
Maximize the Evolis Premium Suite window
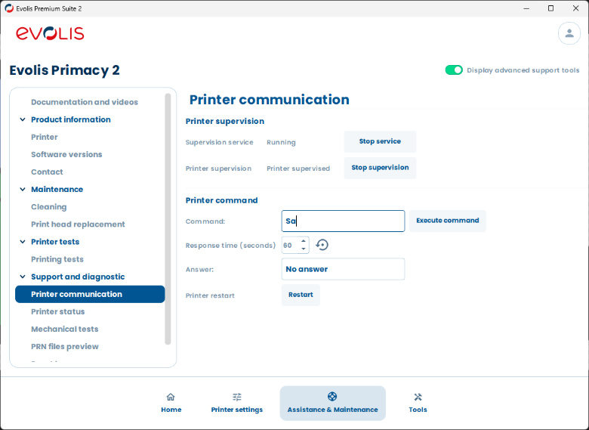point(550,8)
